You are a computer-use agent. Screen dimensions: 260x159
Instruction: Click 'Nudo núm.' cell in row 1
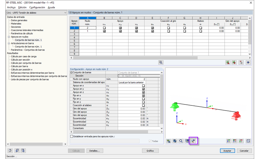(x=88, y=28)
